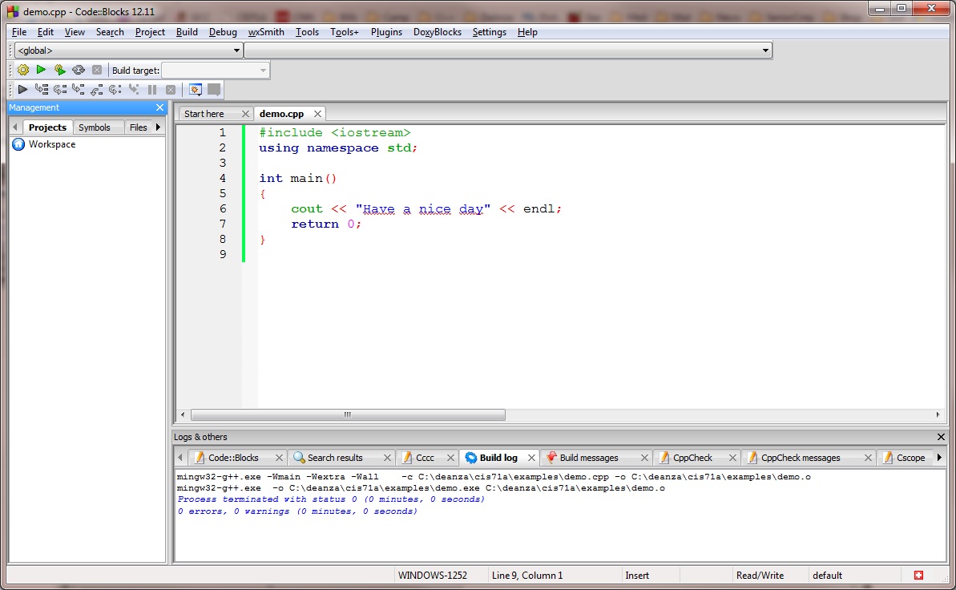Image resolution: width=956 pixels, height=590 pixels.
Task: Switch to Build messages tab
Action: (588, 458)
